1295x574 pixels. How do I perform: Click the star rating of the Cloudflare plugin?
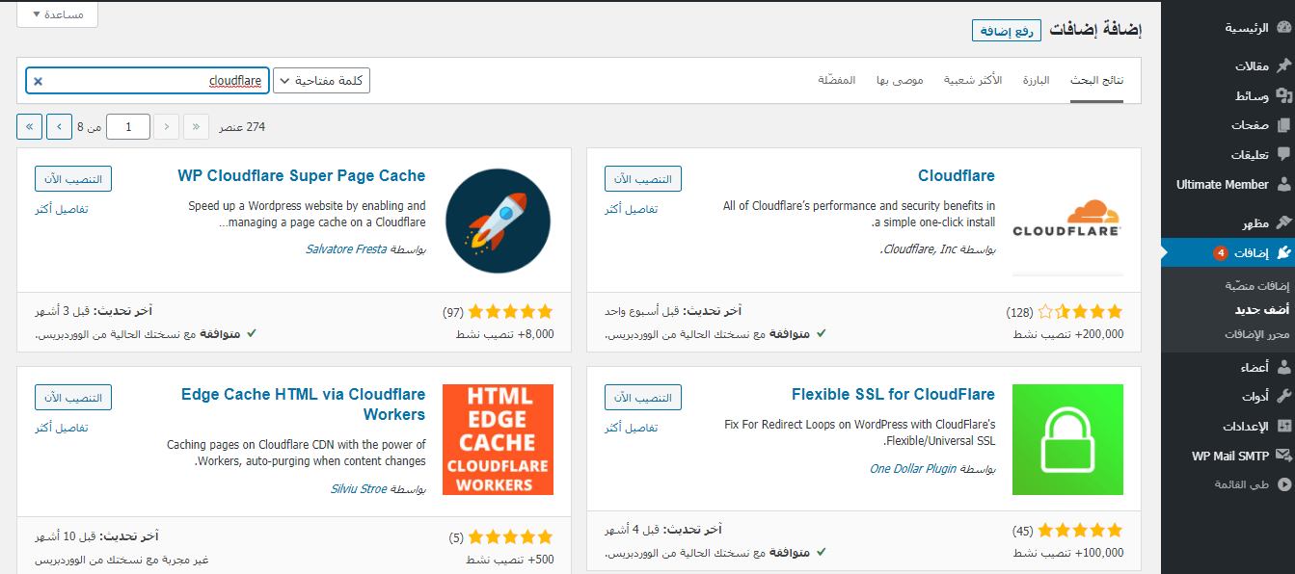(1082, 312)
